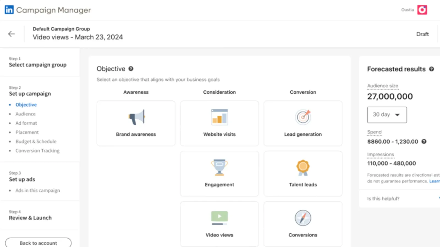Jump to Conversion Tracking section

point(37,151)
